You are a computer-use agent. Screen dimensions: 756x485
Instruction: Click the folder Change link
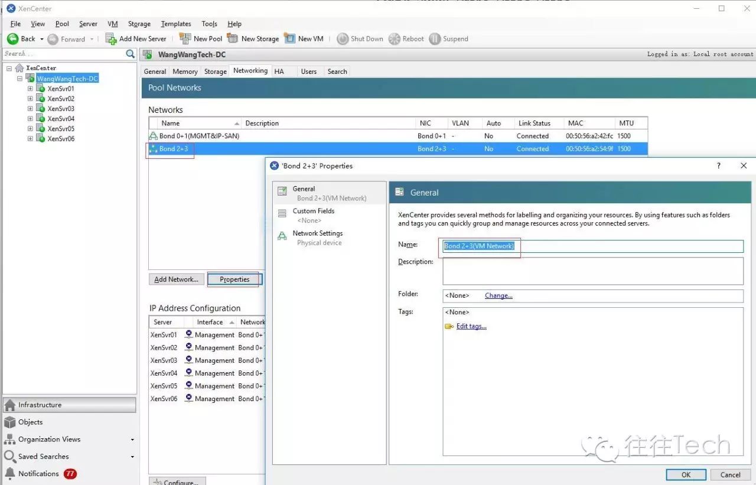point(498,295)
